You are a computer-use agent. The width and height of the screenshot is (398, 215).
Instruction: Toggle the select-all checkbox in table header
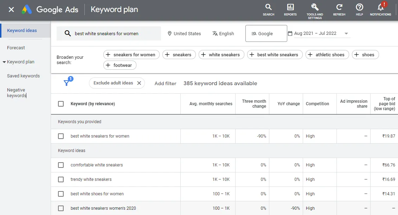pos(61,104)
